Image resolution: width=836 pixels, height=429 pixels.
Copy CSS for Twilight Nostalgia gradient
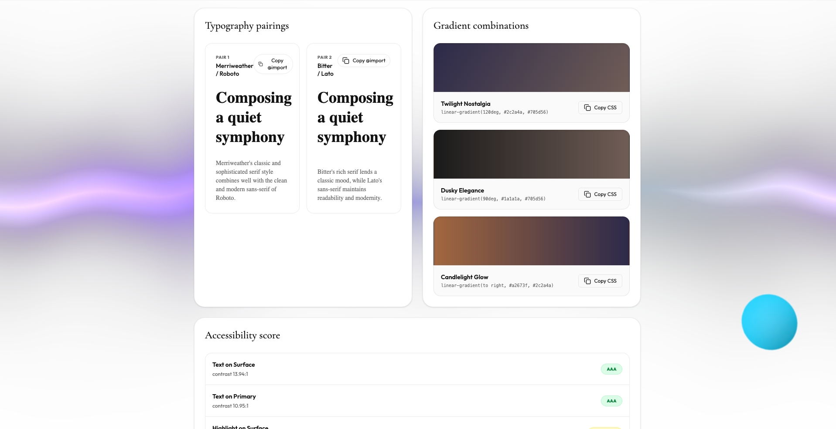coord(600,108)
